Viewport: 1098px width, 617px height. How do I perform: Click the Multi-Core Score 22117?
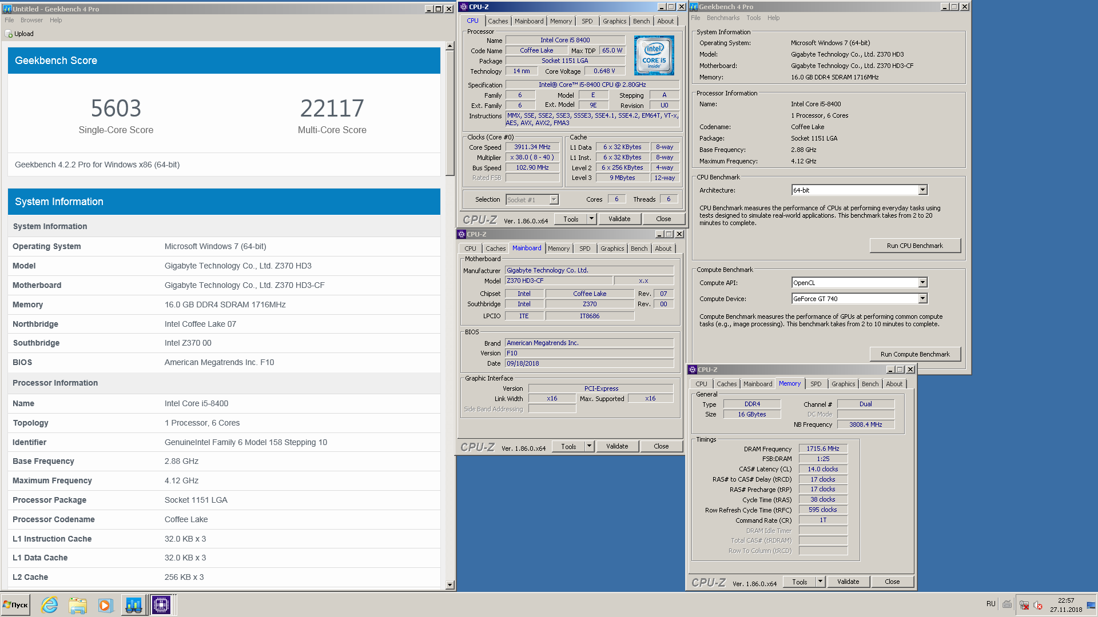(x=332, y=109)
